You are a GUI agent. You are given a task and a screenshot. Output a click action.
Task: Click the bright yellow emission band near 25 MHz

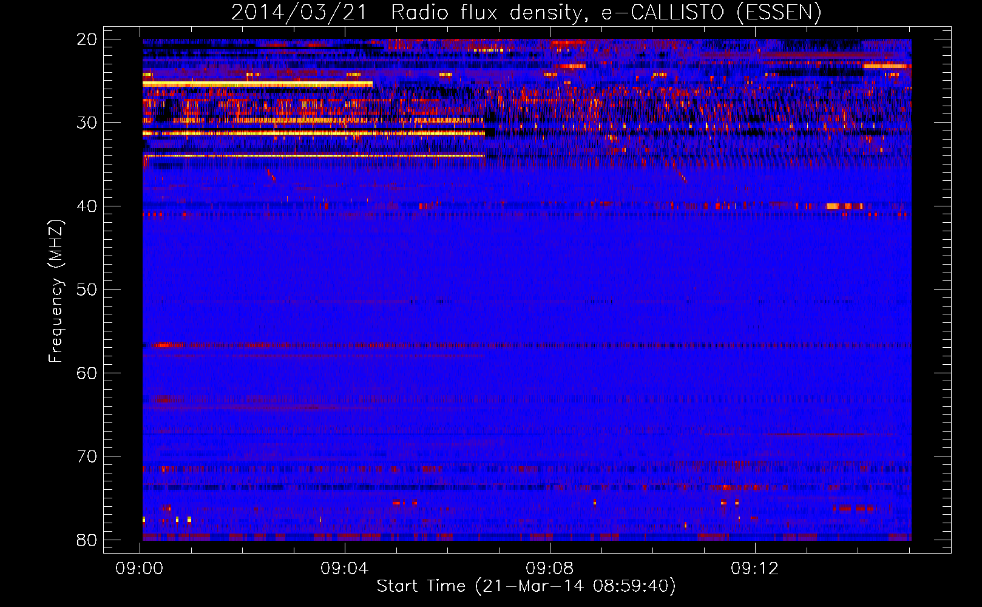[x=257, y=84]
